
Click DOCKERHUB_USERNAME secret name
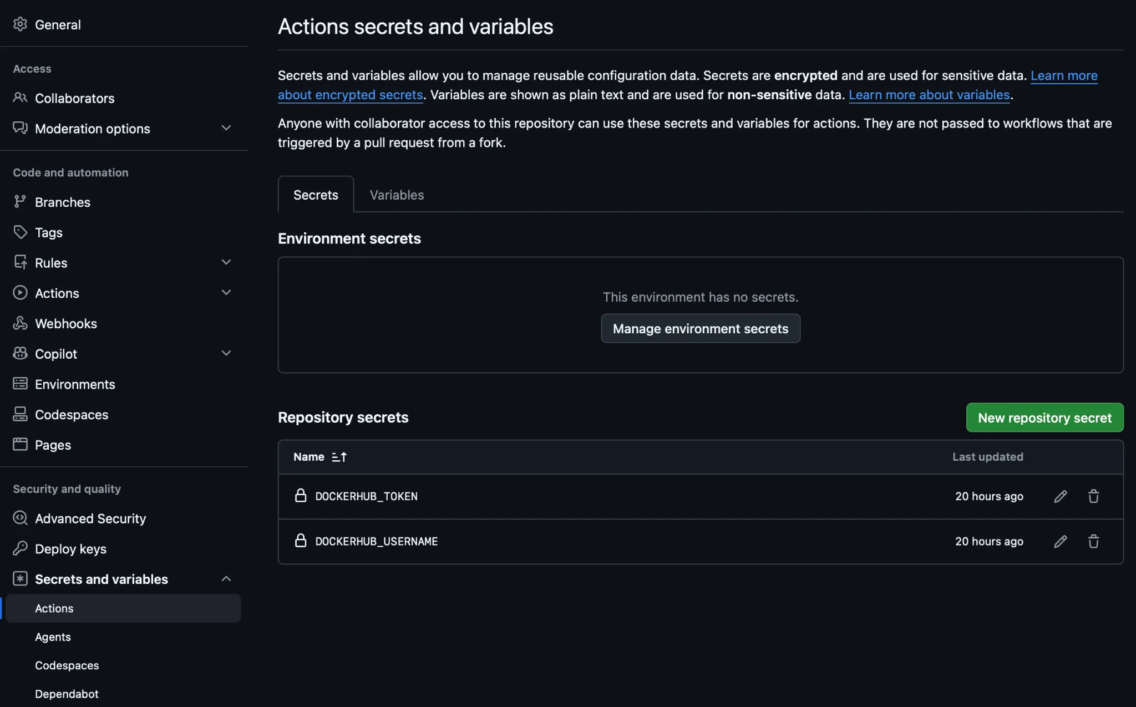(376, 541)
